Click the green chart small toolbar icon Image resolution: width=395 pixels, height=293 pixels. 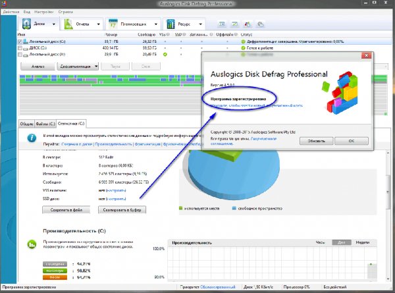pyautogui.click(x=234, y=24)
